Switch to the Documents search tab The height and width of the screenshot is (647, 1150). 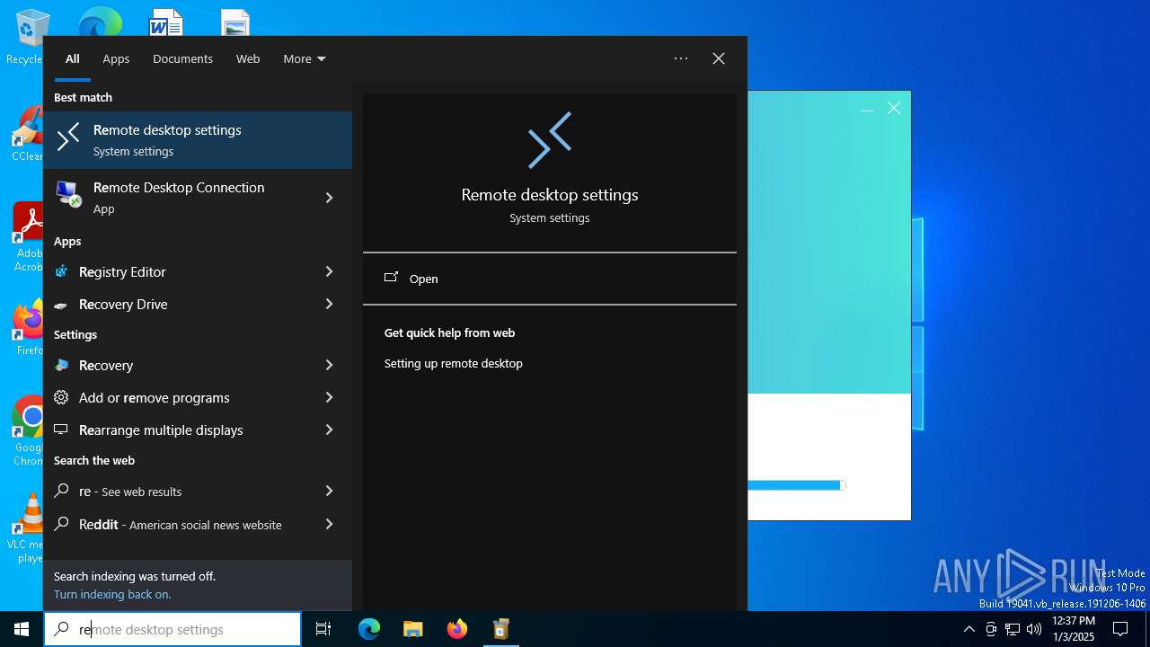182,58
